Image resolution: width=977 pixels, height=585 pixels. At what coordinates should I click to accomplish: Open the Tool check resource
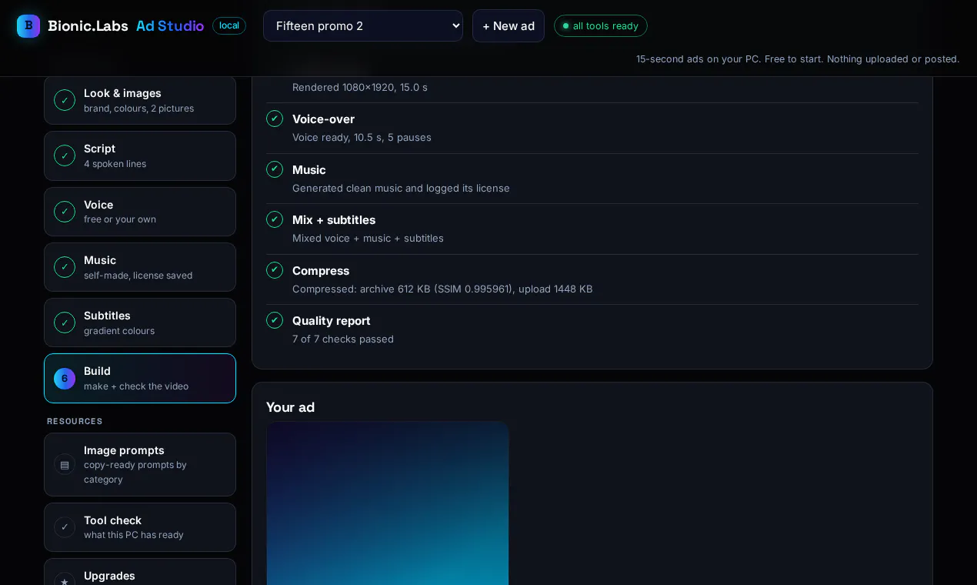point(140,527)
